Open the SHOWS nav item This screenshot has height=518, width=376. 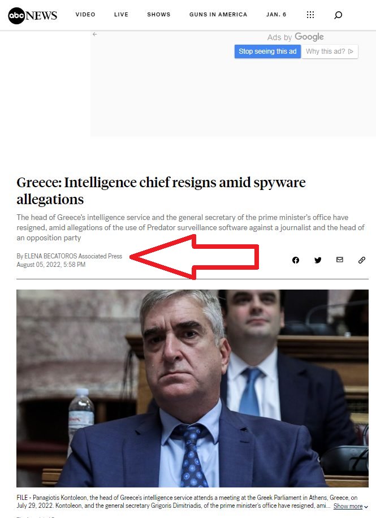click(159, 15)
